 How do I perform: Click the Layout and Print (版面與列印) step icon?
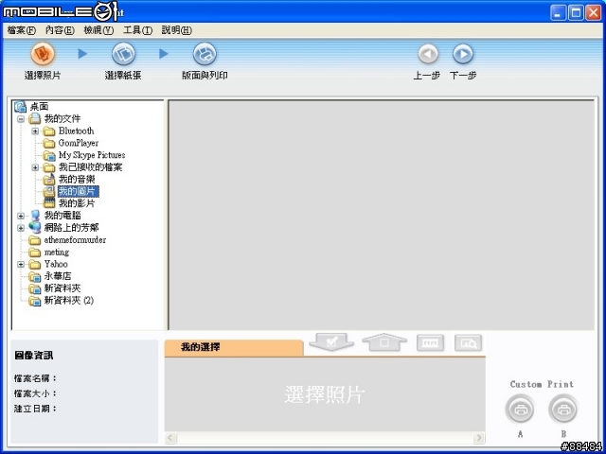[205, 54]
